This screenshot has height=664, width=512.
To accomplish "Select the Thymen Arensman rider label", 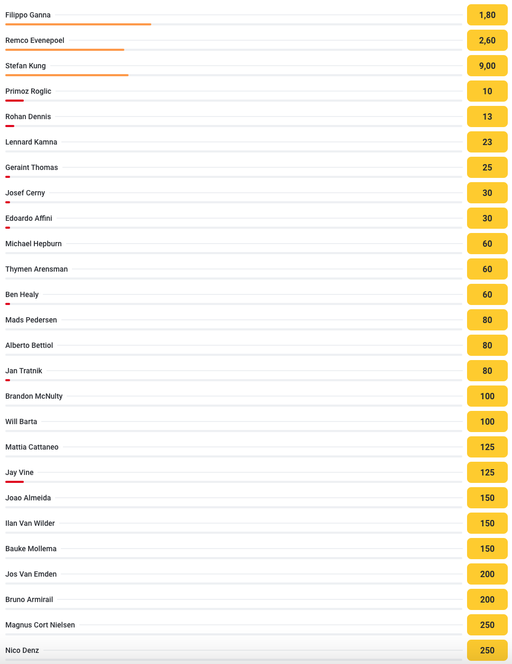I will [36, 269].
